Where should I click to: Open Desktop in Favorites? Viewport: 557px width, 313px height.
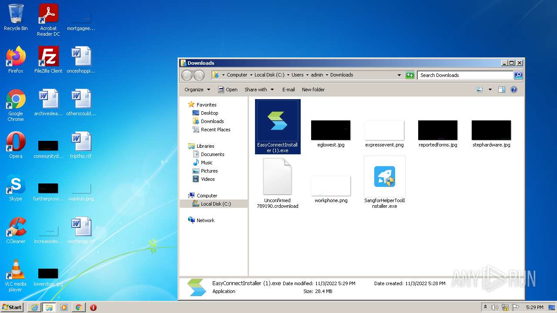[x=209, y=113]
